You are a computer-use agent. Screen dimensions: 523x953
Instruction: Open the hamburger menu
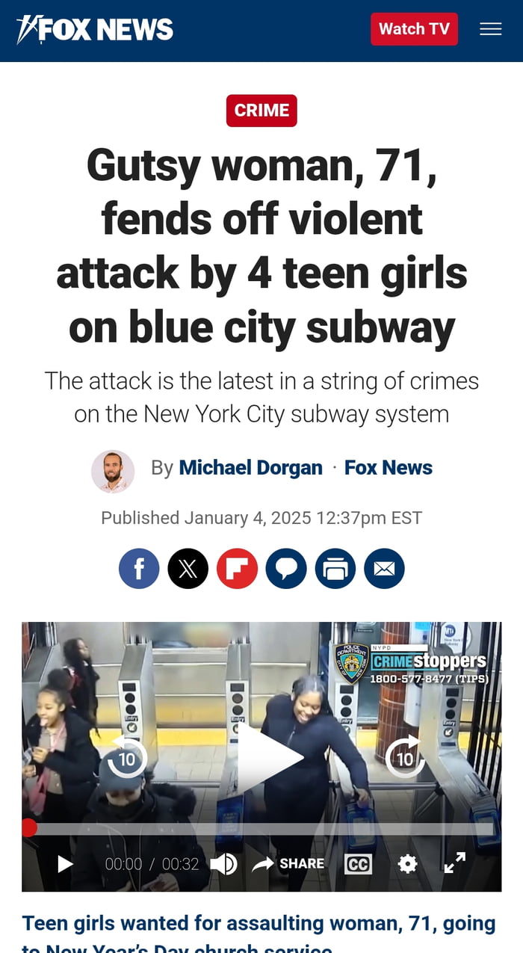[x=491, y=29]
